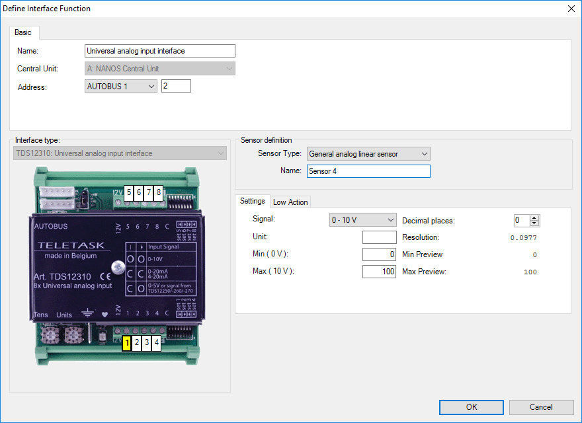
Task: Select input channel 8 on module image
Action: (x=159, y=192)
